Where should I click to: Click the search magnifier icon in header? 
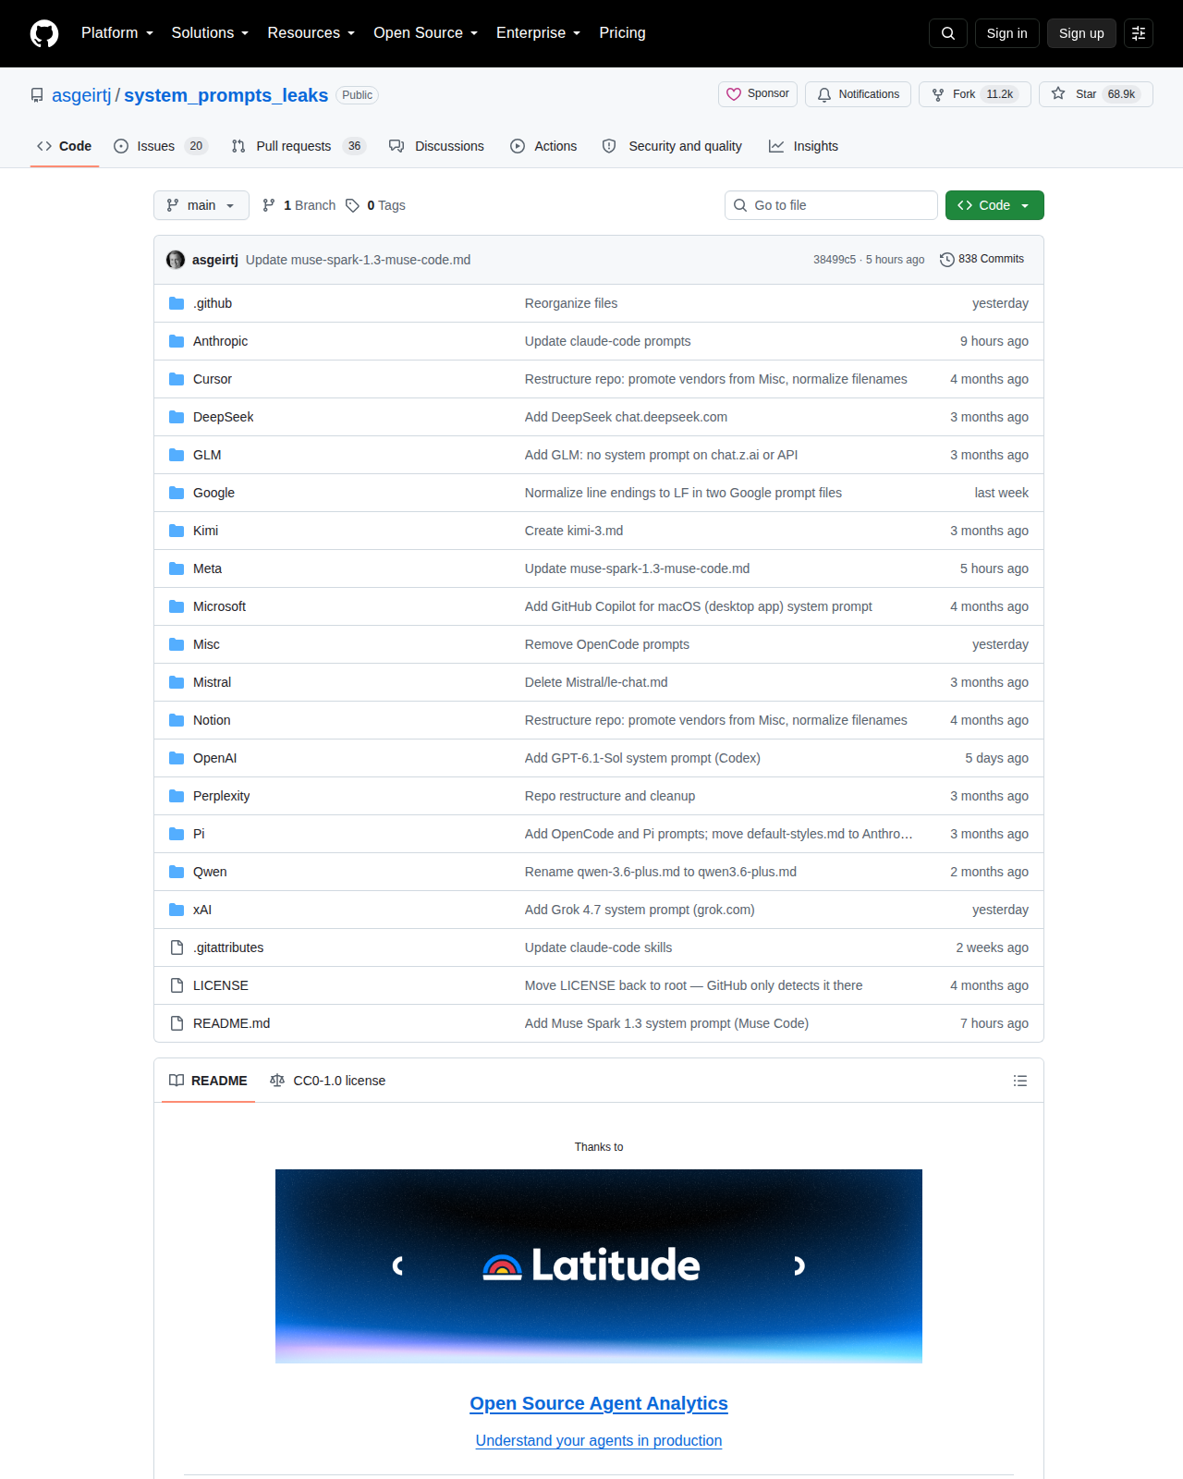[x=948, y=33]
